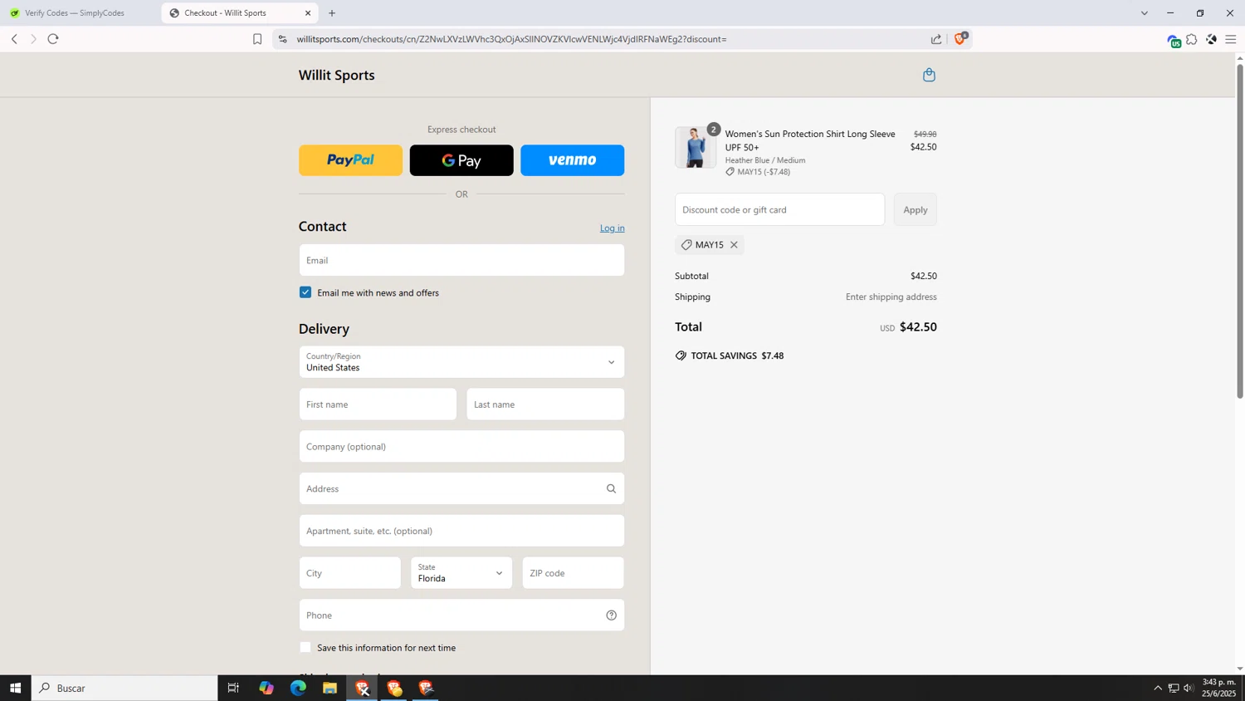The width and height of the screenshot is (1245, 701).
Task: Open Task View in the taskbar
Action: pyautogui.click(x=233, y=688)
